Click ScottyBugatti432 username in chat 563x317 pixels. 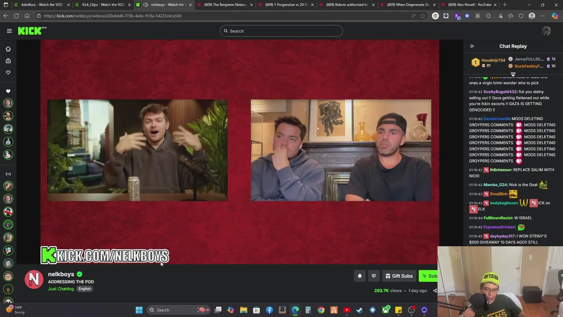click(500, 92)
